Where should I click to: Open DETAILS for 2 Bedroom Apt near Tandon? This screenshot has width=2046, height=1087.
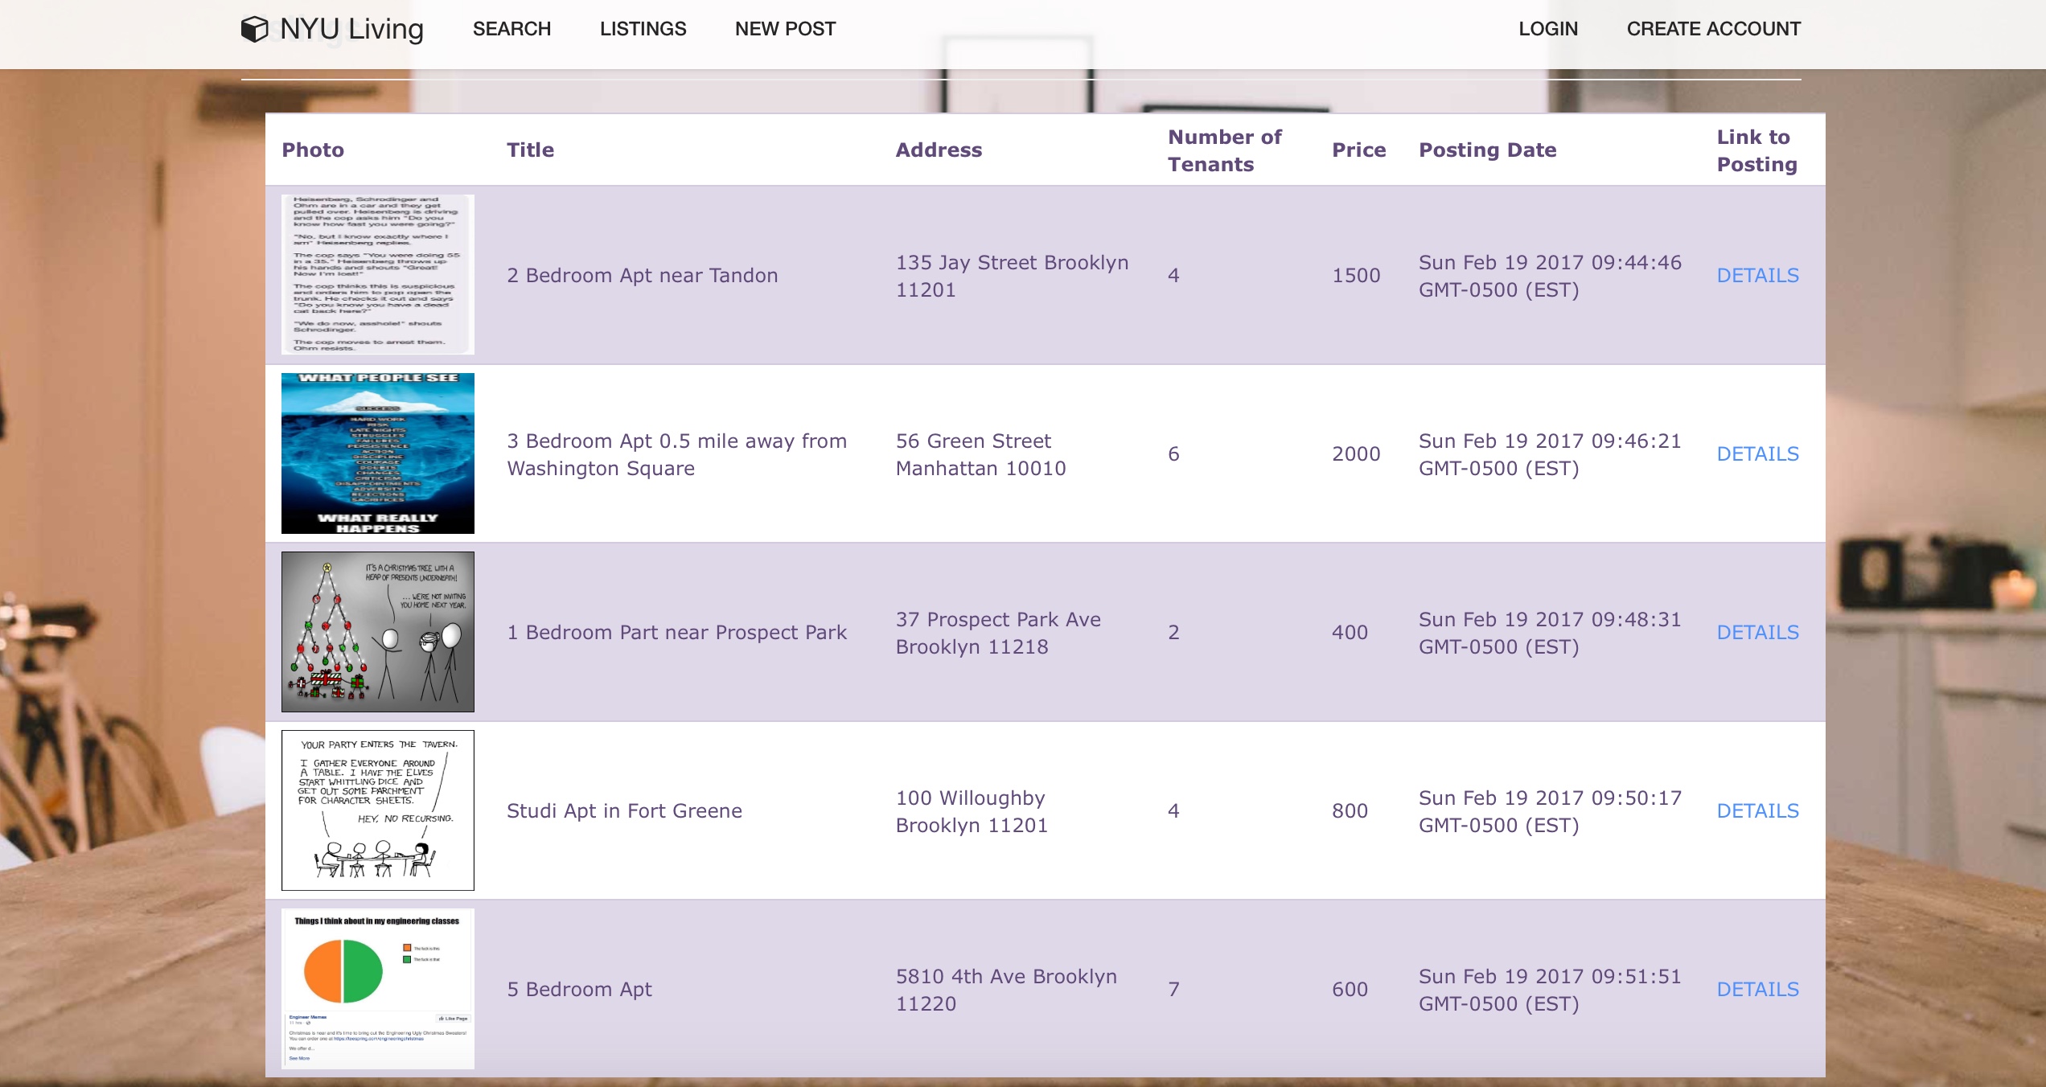click(1757, 276)
